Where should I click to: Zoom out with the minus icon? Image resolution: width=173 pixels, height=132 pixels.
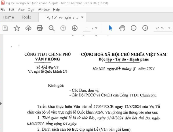[134, 28]
